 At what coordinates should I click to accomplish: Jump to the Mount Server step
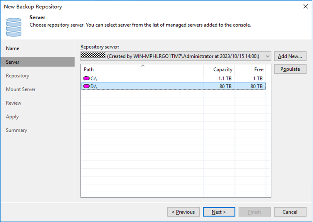pyautogui.click(x=21, y=89)
